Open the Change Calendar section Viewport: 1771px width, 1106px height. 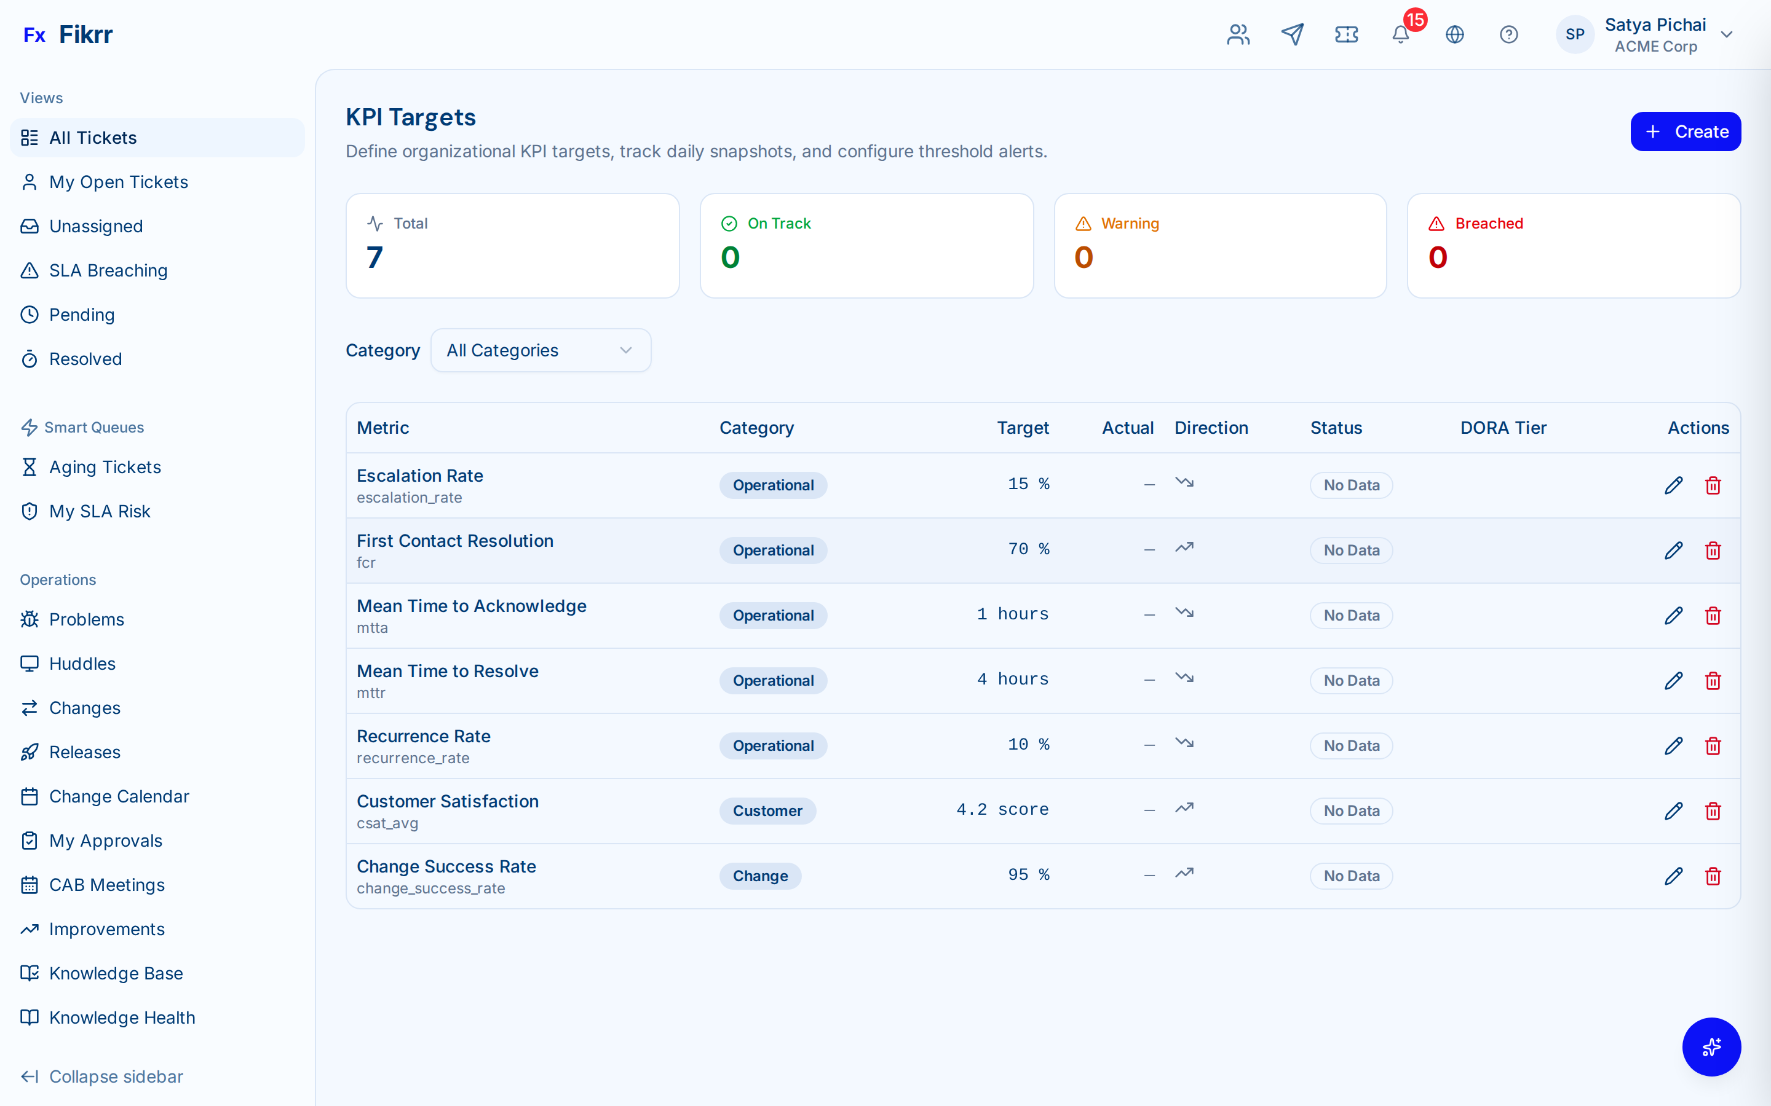click(x=119, y=796)
